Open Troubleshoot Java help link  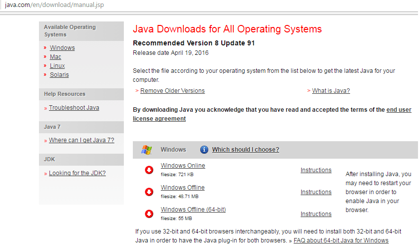click(74, 108)
